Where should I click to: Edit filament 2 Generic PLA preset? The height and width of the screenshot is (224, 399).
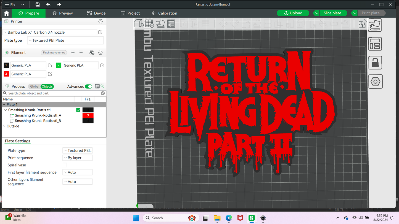pyautogui.click(x=102, y=65)
